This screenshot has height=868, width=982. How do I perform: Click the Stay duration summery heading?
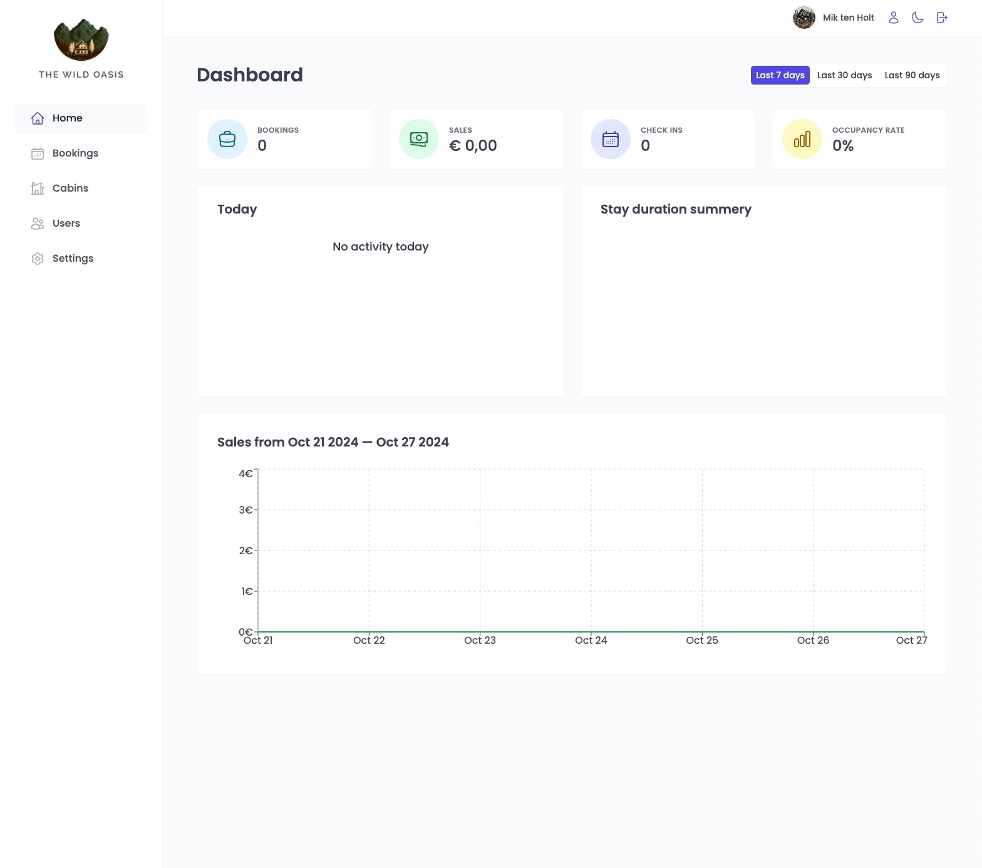point(676,209)
